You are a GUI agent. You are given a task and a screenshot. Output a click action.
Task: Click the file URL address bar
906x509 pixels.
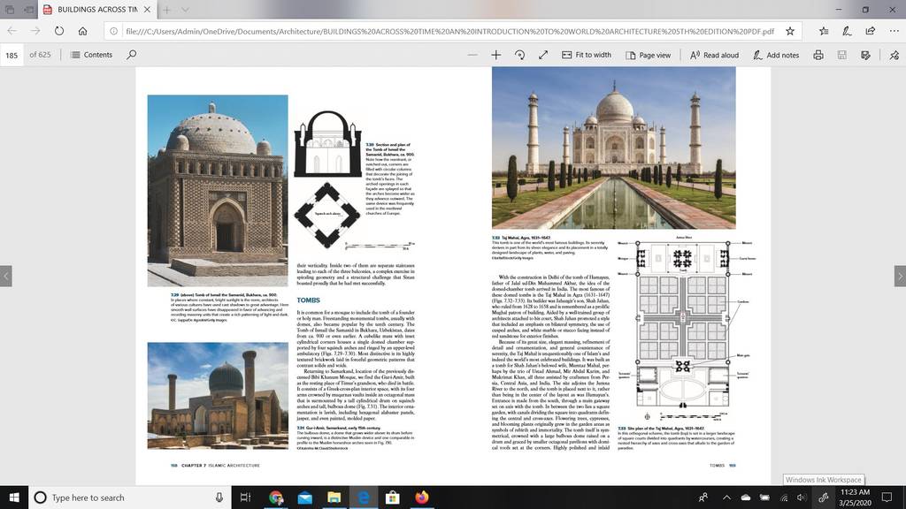click(449, 31)
